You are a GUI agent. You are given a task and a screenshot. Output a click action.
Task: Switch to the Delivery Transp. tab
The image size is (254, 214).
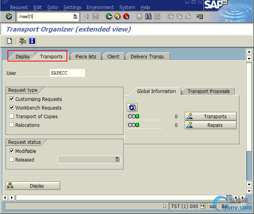pos(148,57)
